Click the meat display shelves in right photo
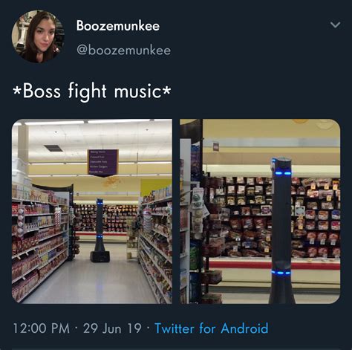 [x=271, y=217]
